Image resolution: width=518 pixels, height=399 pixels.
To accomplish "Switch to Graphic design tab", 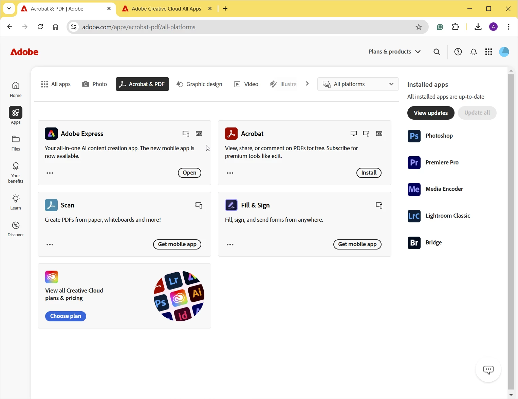I will (199, 84).
